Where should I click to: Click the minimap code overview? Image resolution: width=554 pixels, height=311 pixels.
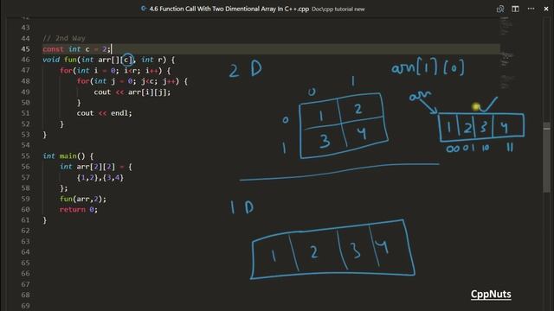click(506, 53)
